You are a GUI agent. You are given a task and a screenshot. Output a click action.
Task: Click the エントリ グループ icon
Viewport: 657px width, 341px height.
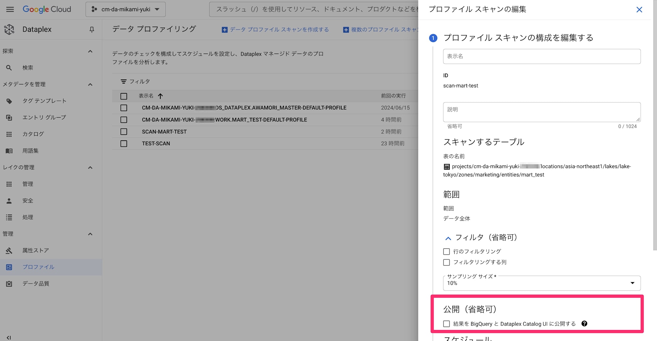pyautogui.click(x=9, y=118)
